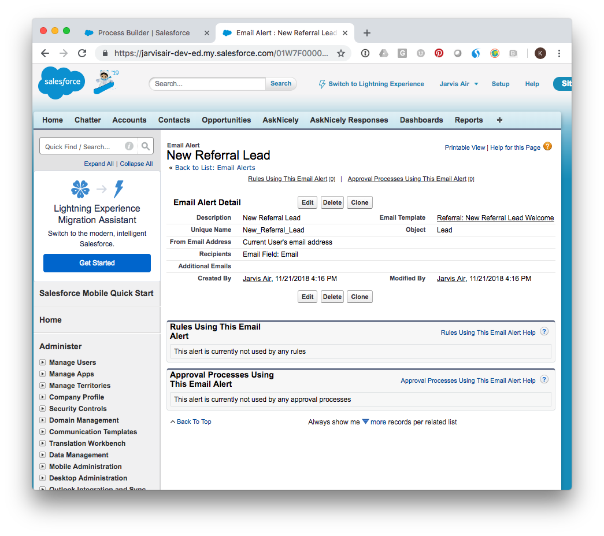Click Approval Processes help question icon
The image size is (604, 536).
[x=544, y=379]
